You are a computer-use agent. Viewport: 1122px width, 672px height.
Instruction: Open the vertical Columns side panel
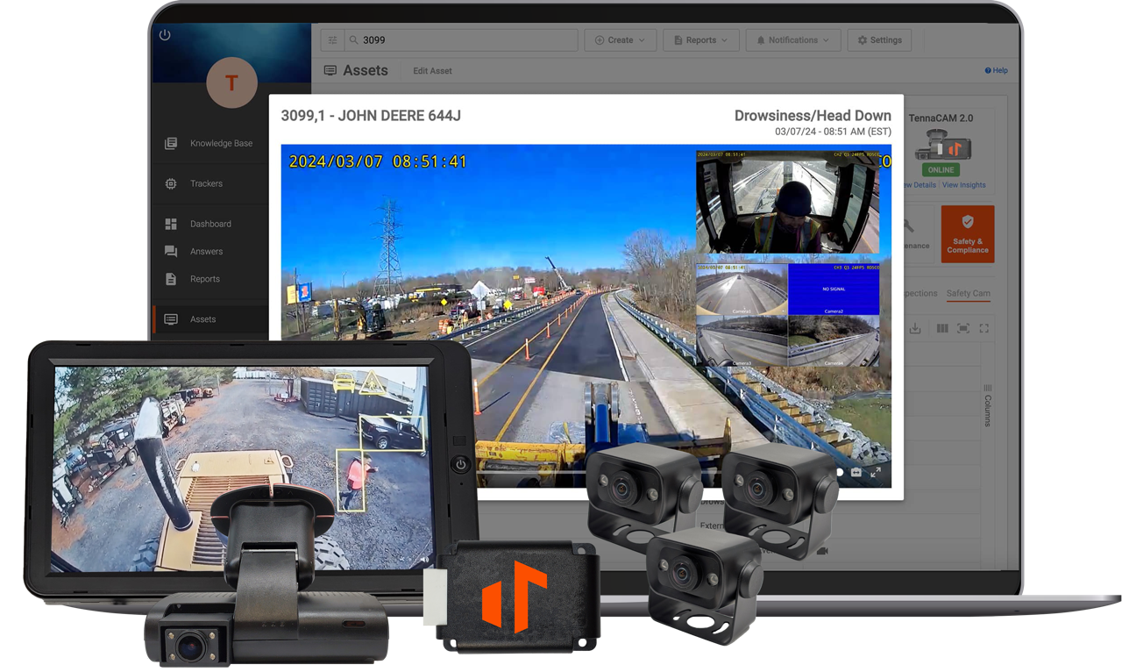pyautogui.click(x=987, y=405)
